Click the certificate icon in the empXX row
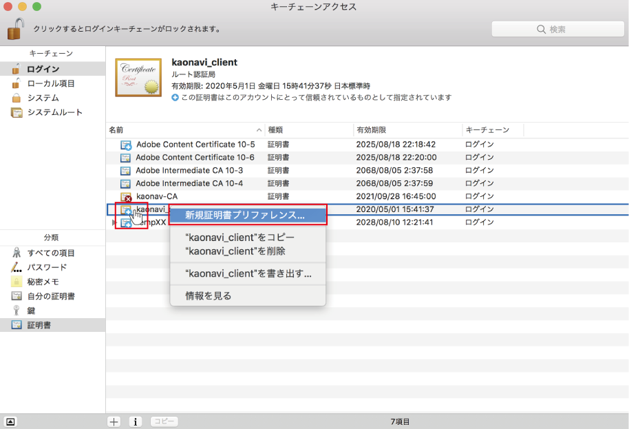Screen dimensions: 629x429 [x=127, y=222]
